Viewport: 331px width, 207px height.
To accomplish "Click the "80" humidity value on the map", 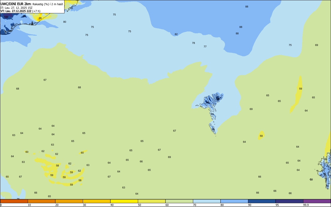I will click(65, 22).
